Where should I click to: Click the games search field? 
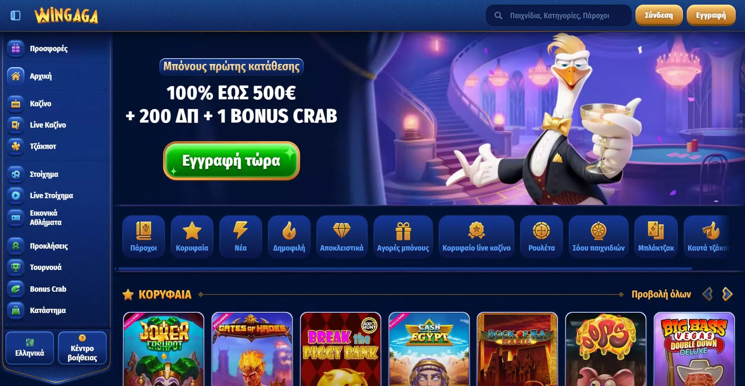(559, 16)
